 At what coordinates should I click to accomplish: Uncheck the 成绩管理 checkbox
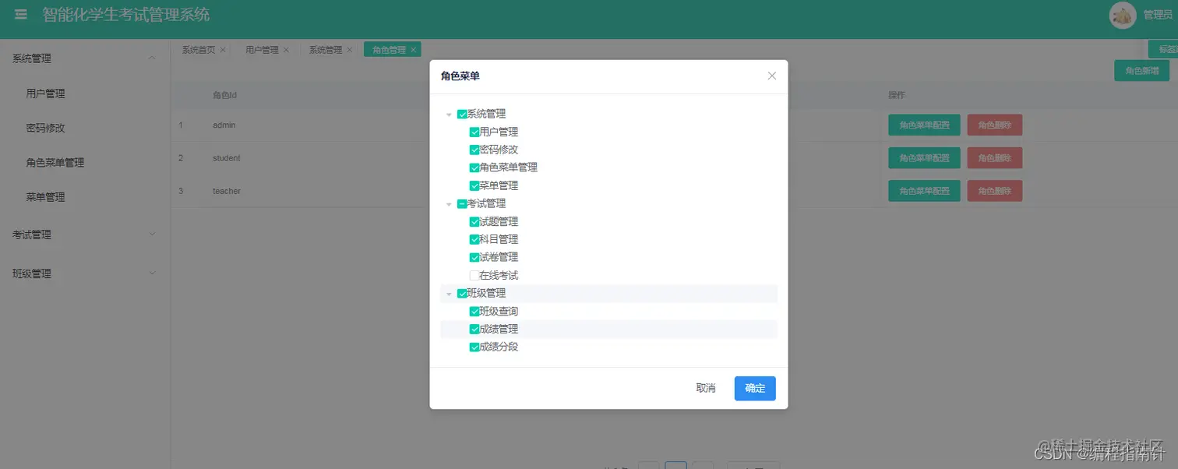[474, 329]
